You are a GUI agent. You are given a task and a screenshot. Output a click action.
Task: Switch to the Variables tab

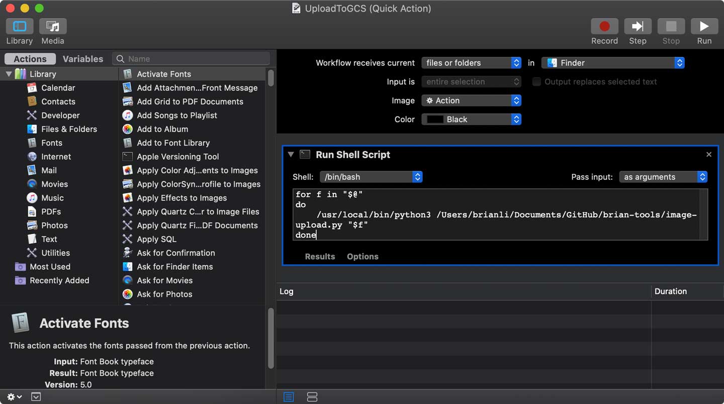tap(83, 59)
